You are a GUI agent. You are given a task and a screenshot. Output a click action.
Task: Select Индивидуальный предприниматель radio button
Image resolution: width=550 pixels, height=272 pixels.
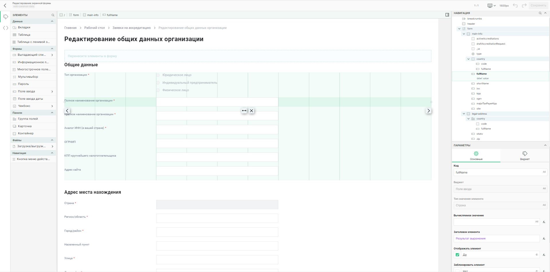[158, 83]
